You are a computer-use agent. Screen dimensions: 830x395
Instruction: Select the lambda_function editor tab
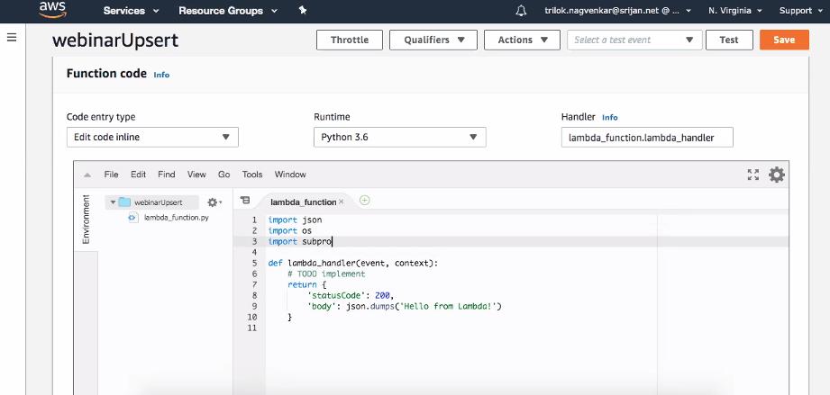pos(303,202)
